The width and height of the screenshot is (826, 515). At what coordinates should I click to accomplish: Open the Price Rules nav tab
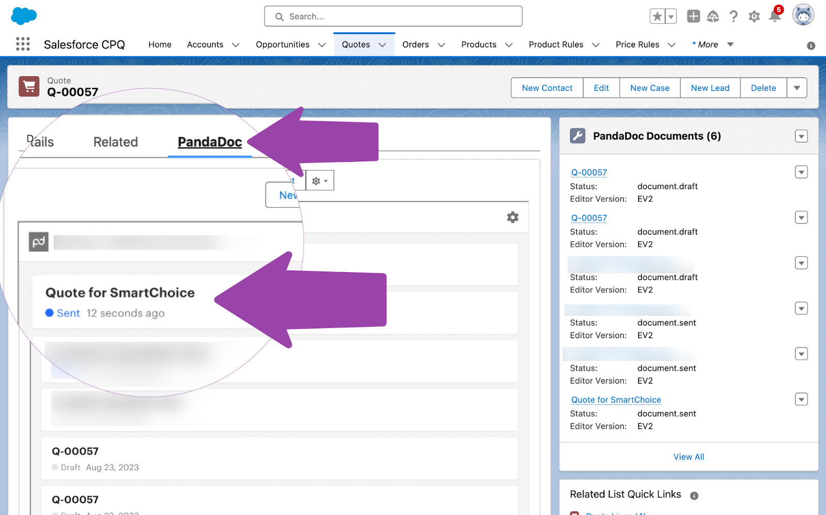tap(638, 44)
